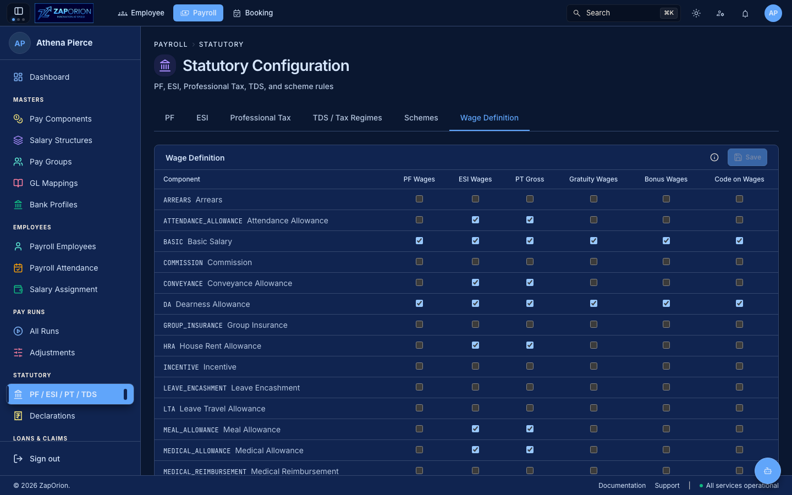Switch to the ESI tab

pyautogui.click(x=202, y=118)
